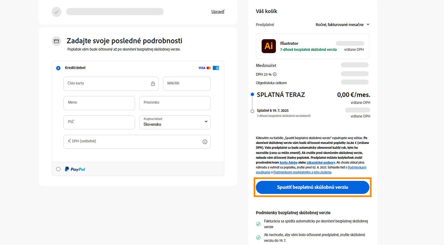Click the American Express logo icon
Viewport: 444px width, 245px height.
click(x=216, y=68)
